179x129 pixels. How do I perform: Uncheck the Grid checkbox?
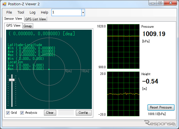[x=8, y=113]
